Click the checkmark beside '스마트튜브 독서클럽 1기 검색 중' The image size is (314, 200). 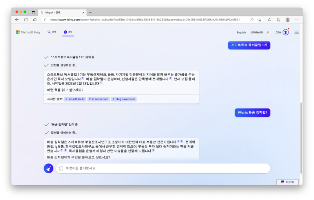tap(46, 57)
